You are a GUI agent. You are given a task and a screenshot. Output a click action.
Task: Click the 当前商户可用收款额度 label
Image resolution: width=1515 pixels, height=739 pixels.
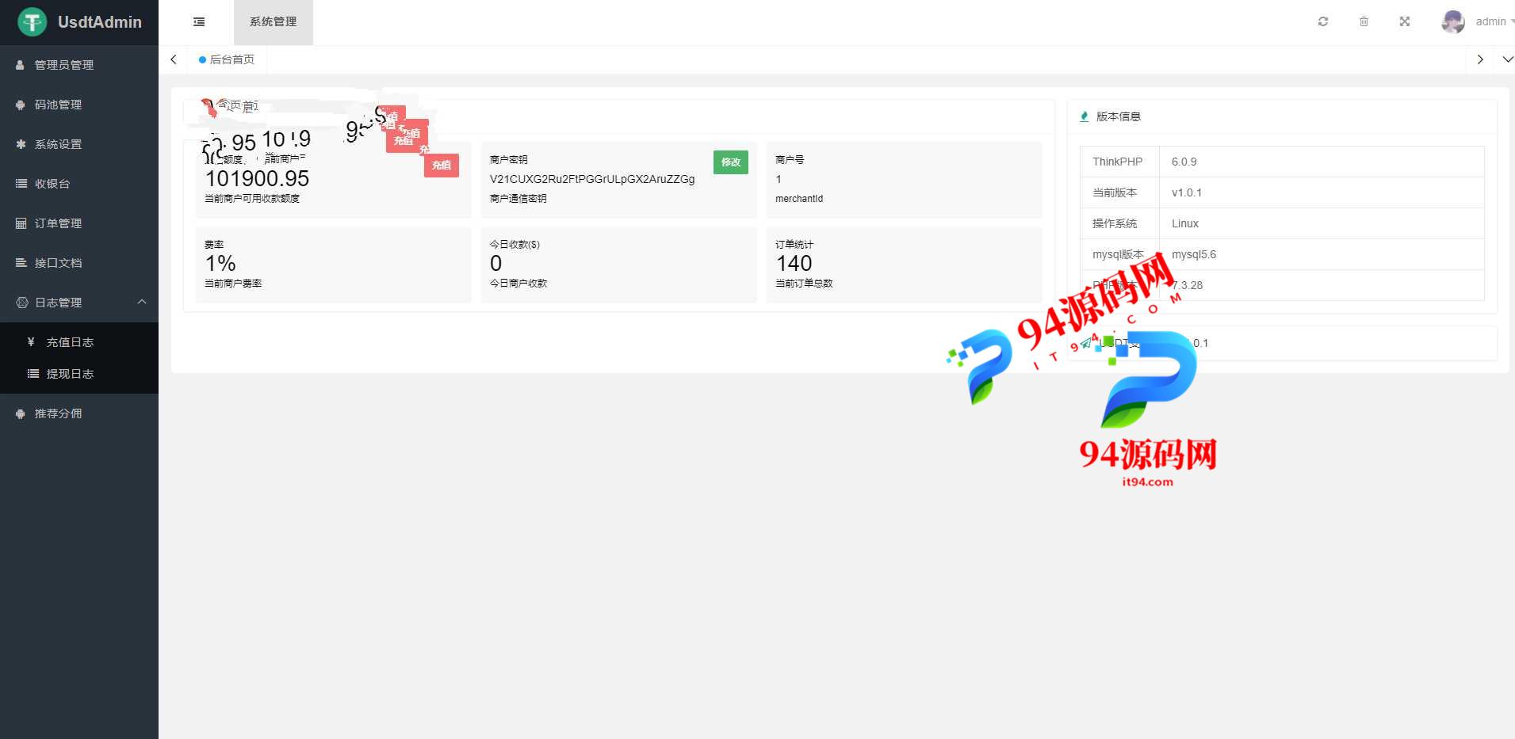[x=252, y=199]
